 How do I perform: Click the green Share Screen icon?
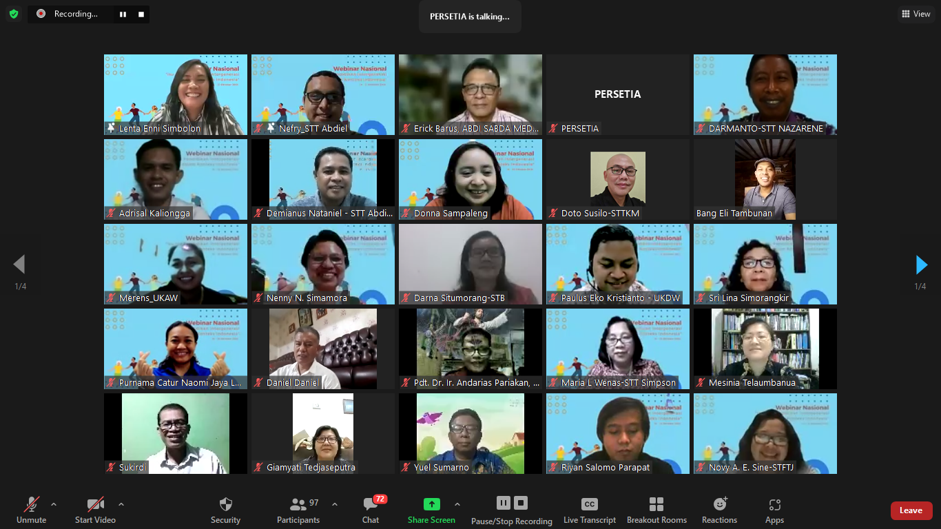click(431, 504)
